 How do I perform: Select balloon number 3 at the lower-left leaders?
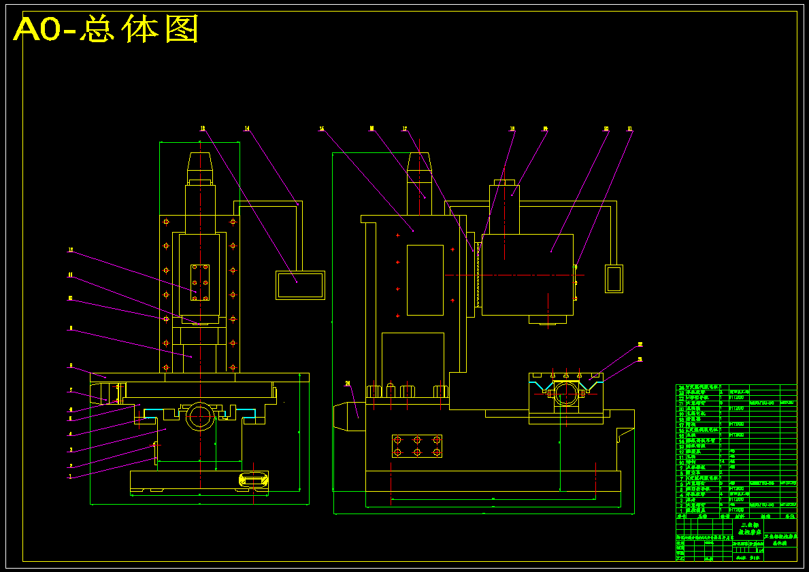coord(71,450)
